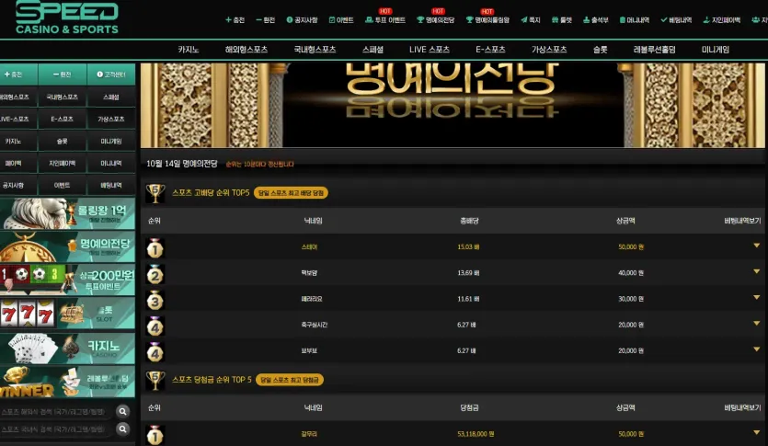Open 쪽지 messages with paper plane icon
Screen dimensions: 768x446
[531, 20]
